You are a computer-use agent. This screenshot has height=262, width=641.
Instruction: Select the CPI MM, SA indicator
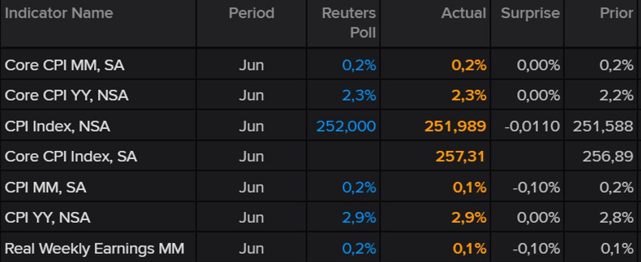45,187
